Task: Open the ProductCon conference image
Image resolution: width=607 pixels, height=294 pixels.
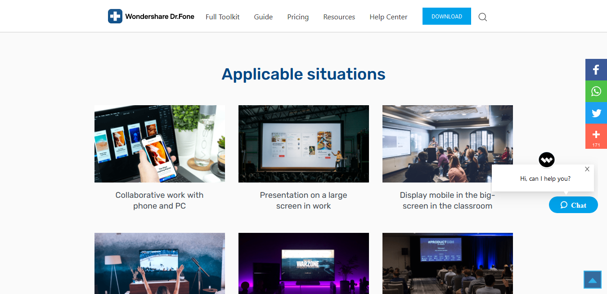Action: pyautogui.click(x=448, y=263)
